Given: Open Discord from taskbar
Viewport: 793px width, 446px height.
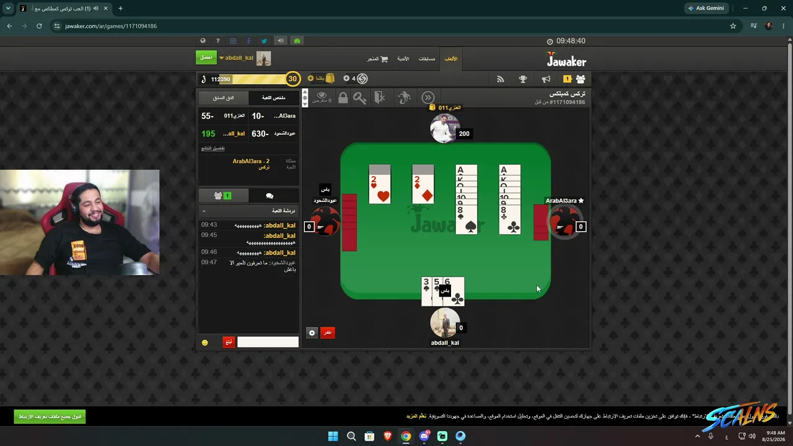Looking at the screenshot, I should point(424,436).
